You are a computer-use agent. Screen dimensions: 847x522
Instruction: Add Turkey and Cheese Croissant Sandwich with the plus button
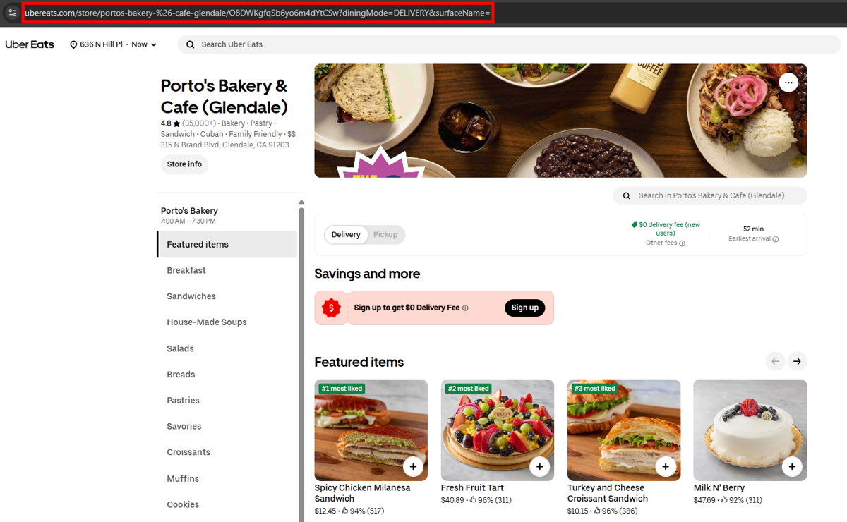(x=666, y=466)
